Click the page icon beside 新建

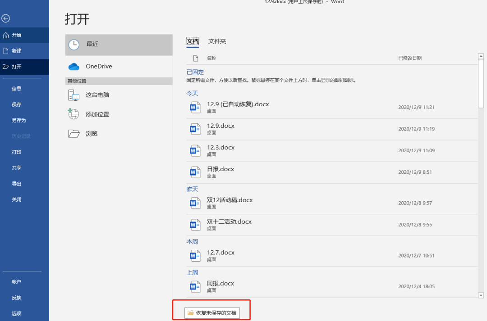[5, 51]
